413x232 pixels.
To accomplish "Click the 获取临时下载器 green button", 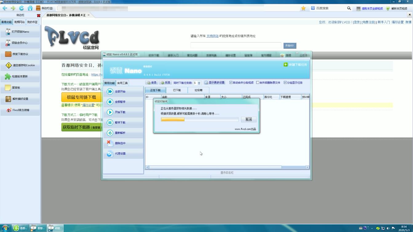I will pyautogui.click(x=81, y=127).
